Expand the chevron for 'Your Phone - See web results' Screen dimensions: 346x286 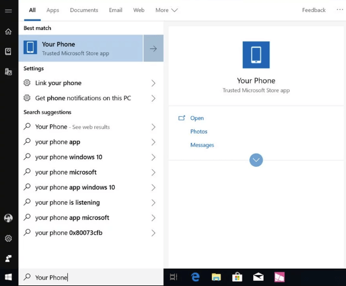(153, 127)
